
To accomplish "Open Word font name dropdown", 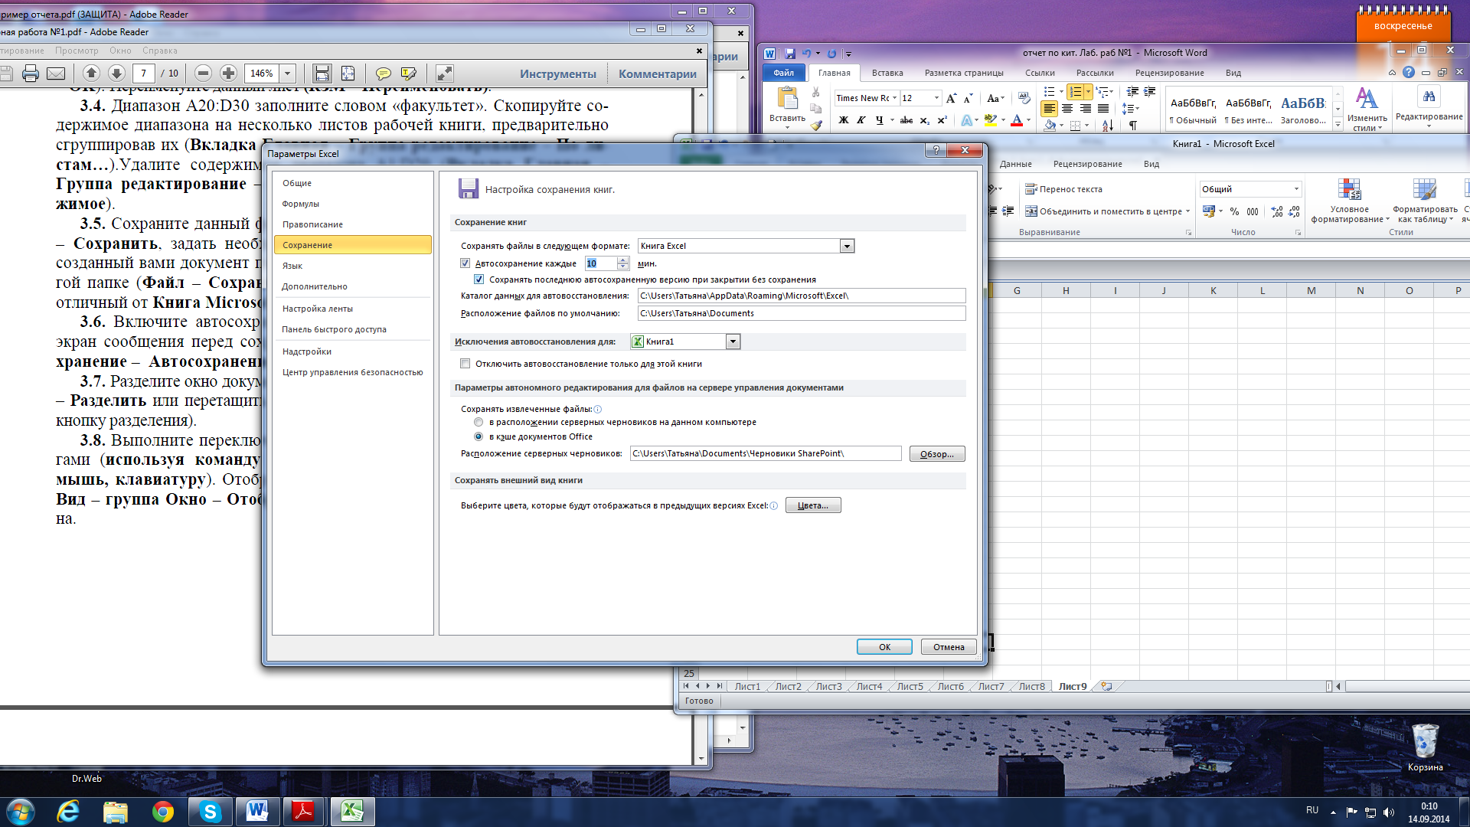I will click(x=894, y=98).
